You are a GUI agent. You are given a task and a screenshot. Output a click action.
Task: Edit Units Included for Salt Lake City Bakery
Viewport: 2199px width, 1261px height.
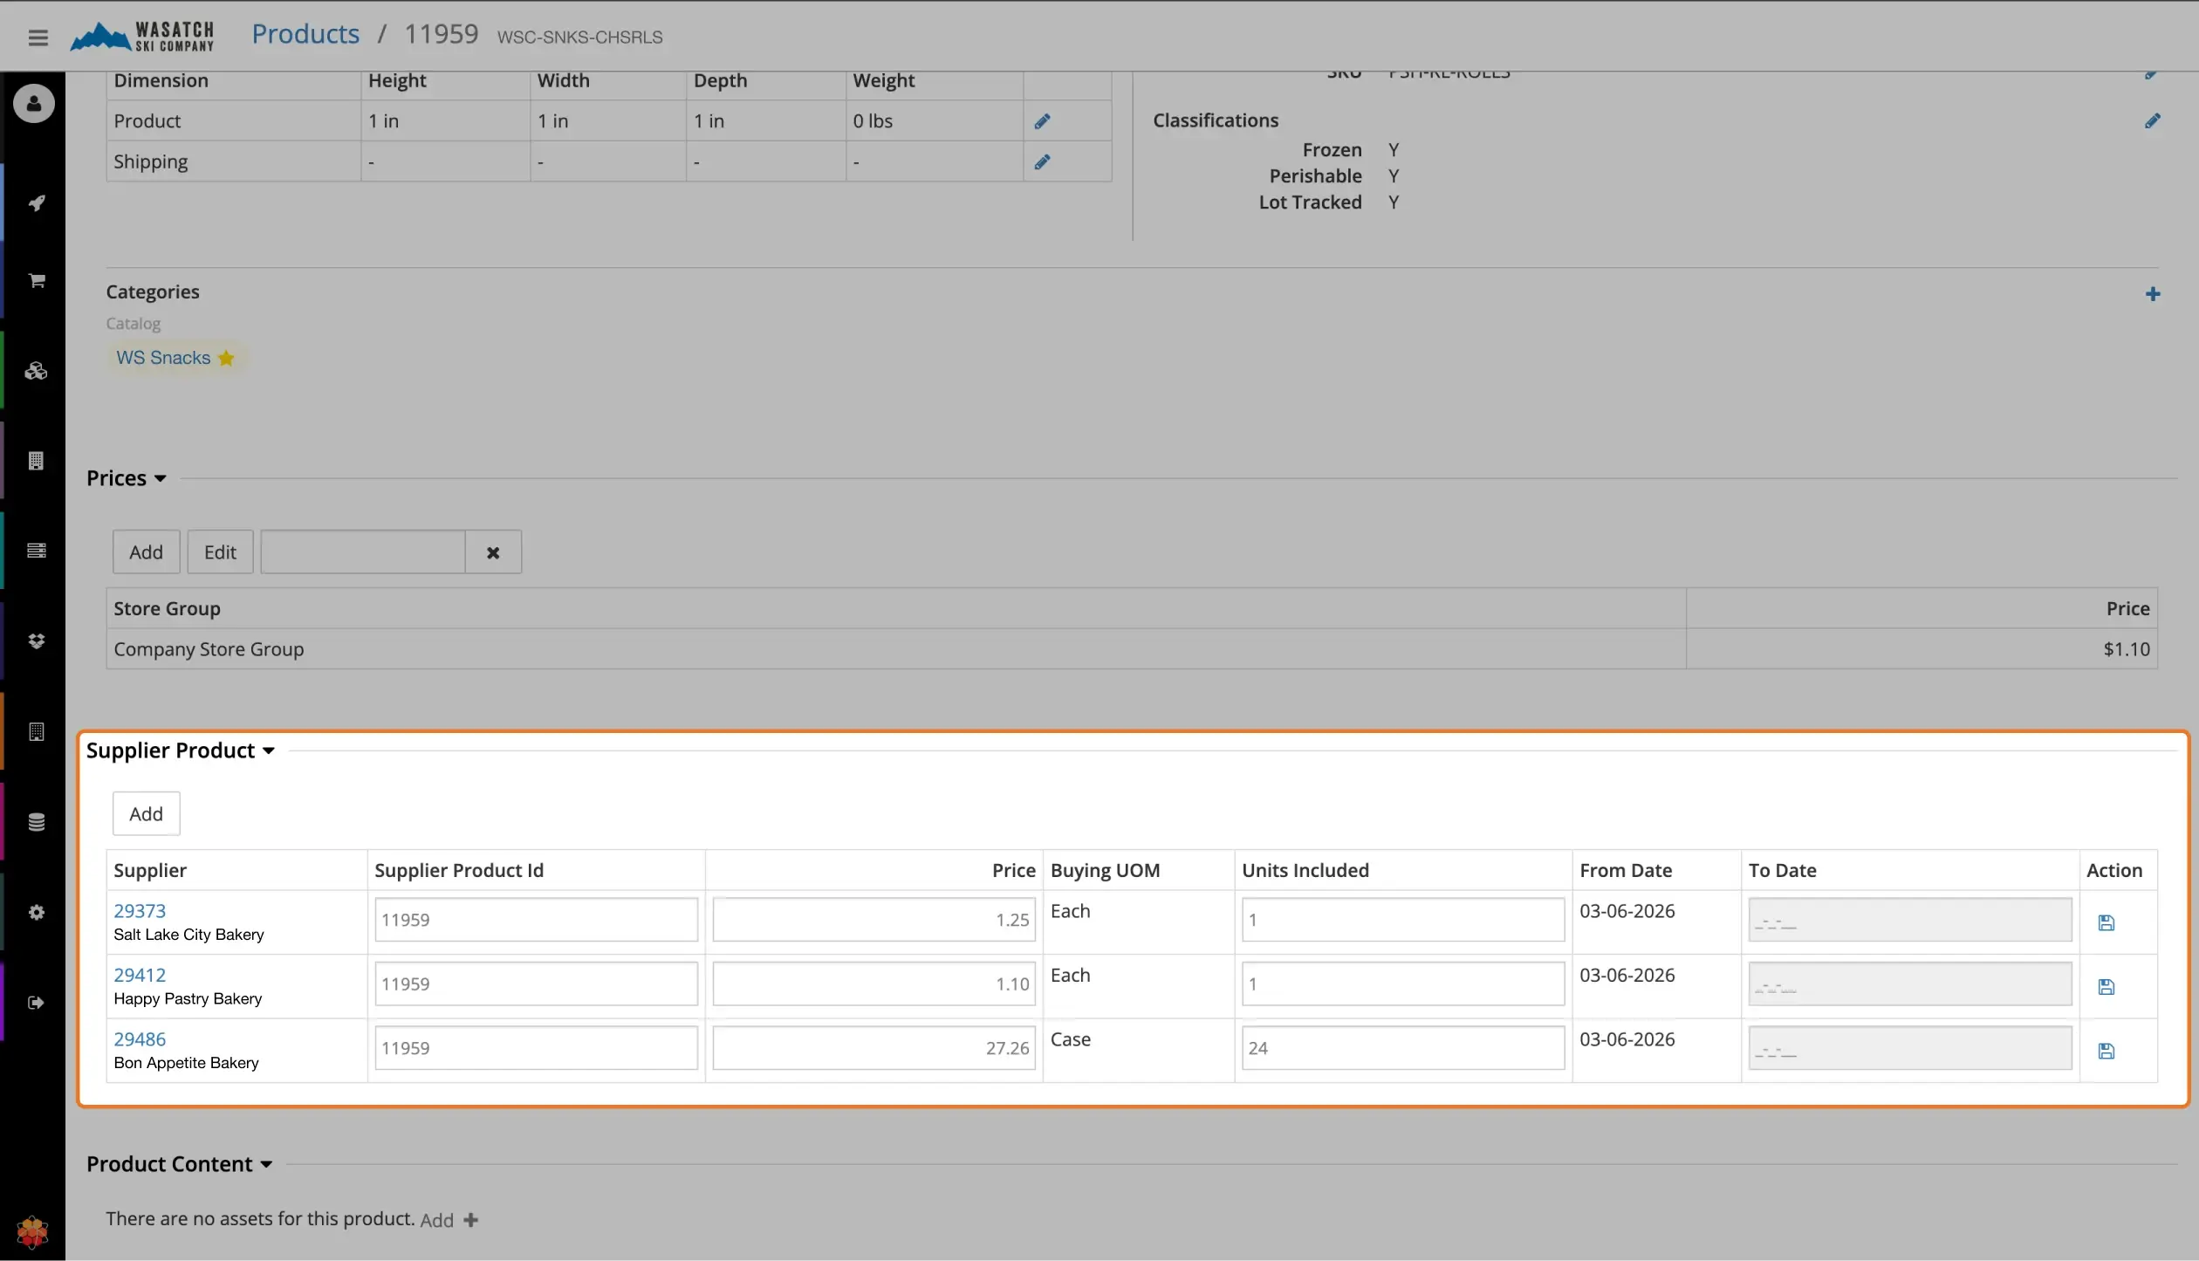coord(1403,920)
